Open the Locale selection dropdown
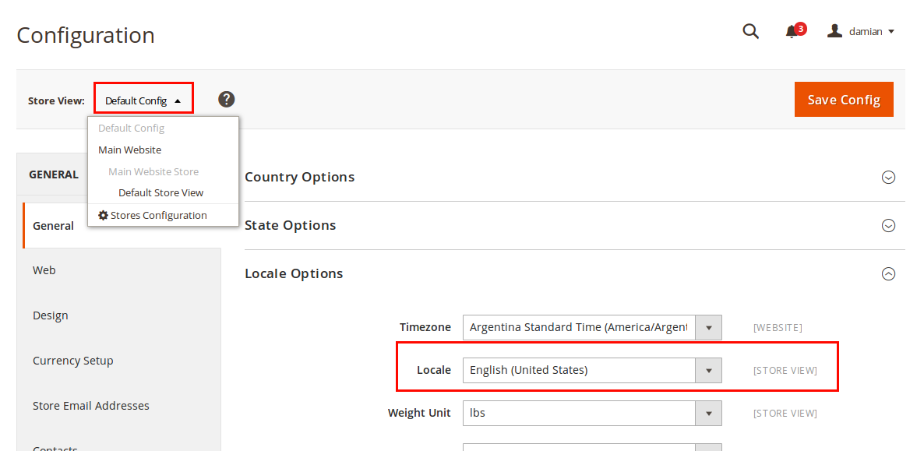Image resolution: width=924 pixels, height=451 pixels. 708,370
